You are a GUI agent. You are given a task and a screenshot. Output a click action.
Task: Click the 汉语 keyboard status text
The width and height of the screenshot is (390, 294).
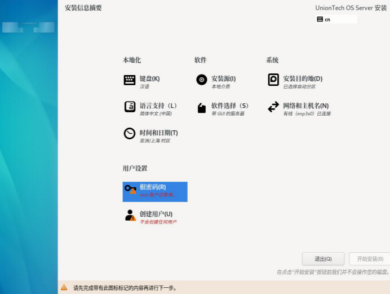click(144, 86)
